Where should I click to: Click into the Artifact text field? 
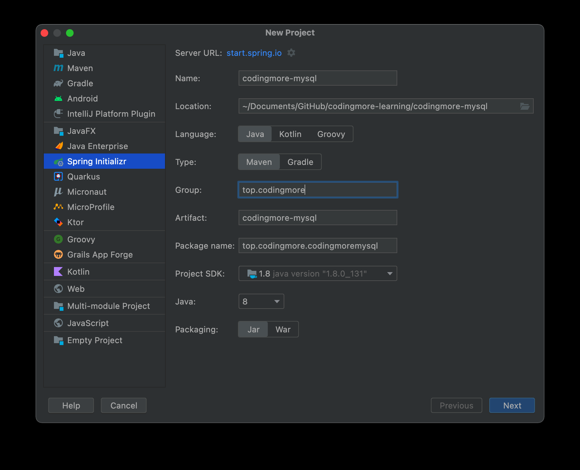[x=318, y=218]
